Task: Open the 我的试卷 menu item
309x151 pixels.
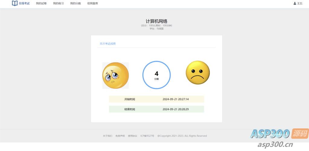Action: pyautogui.click(x=41, y=4)
